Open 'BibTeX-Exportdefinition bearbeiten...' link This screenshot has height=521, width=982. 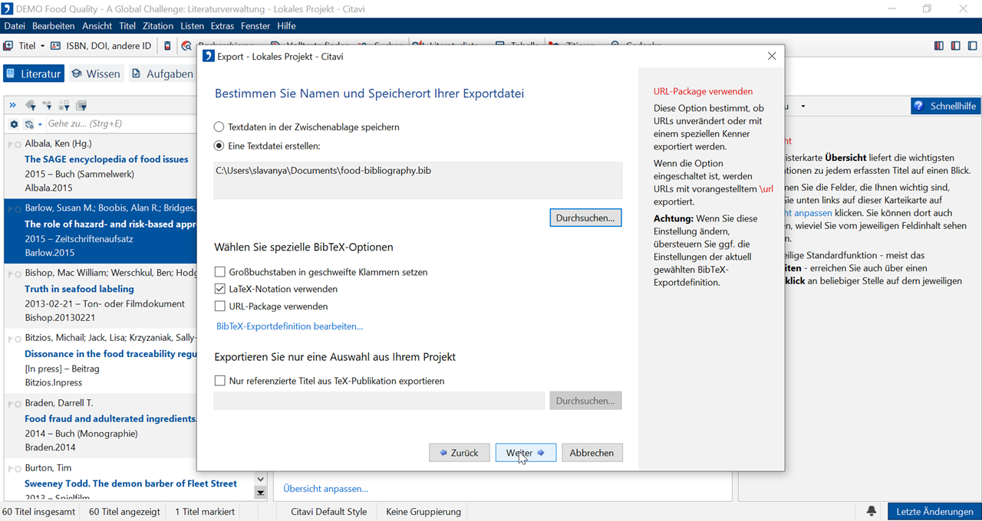[x=289, y=326]
